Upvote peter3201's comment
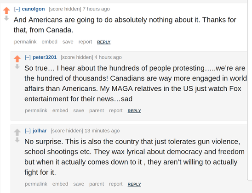This screenshot has height=193, width=252. point(17,59)
